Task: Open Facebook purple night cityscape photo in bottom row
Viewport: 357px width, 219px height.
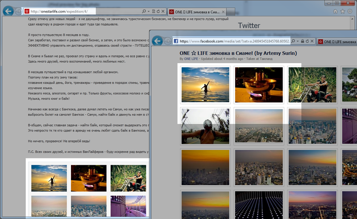Action: (312, 204)
